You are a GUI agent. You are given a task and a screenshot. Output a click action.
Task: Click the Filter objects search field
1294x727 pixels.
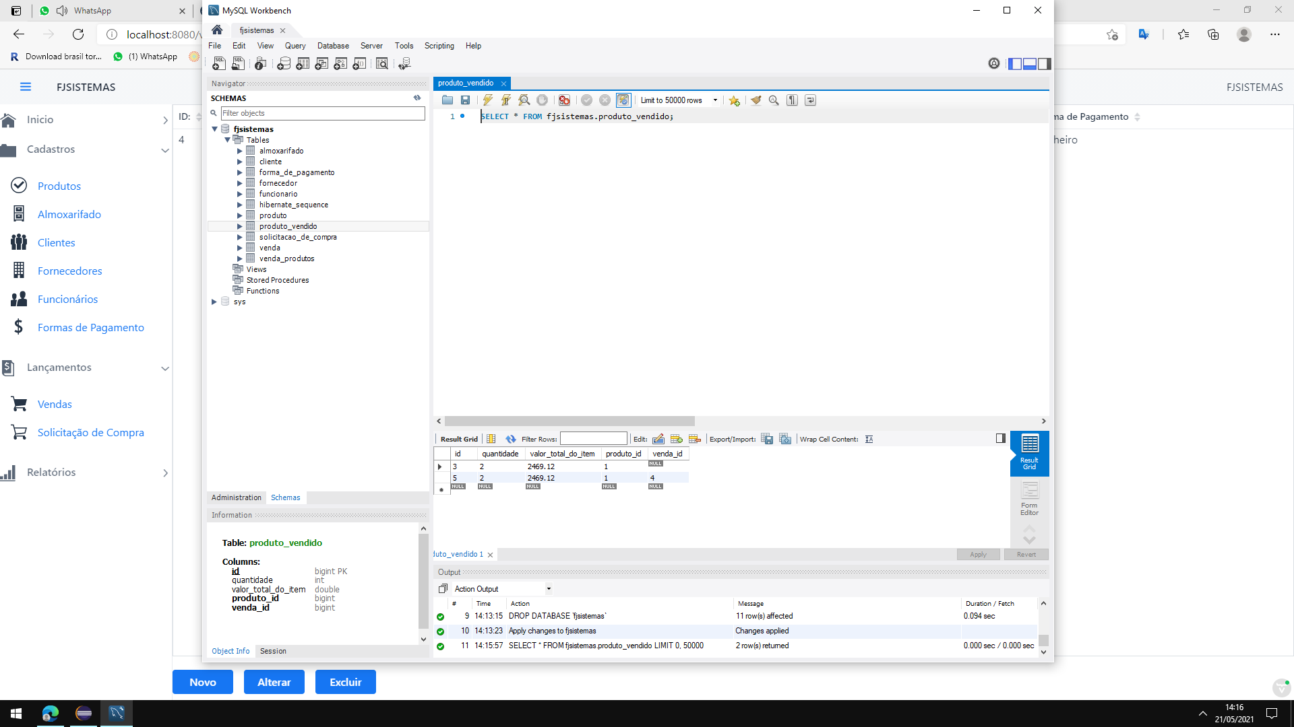(x=323, y=113)
